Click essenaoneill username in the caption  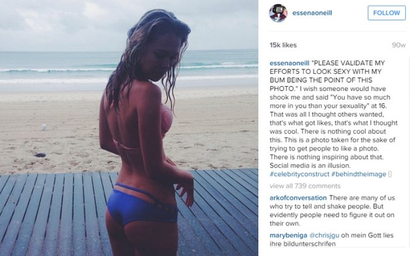[x=289, y=63]
